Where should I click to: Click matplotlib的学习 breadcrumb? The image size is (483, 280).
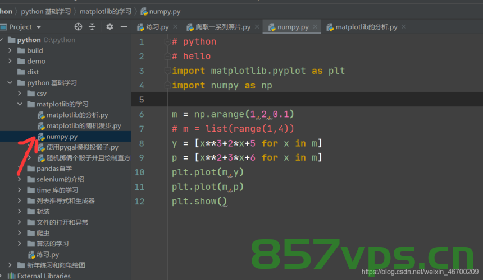click(x=106, y=12)
